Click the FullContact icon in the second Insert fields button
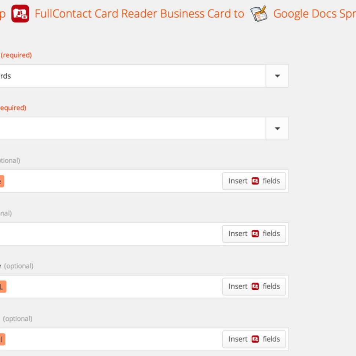This screenshot has height=356, width=356. click(255, 234)
